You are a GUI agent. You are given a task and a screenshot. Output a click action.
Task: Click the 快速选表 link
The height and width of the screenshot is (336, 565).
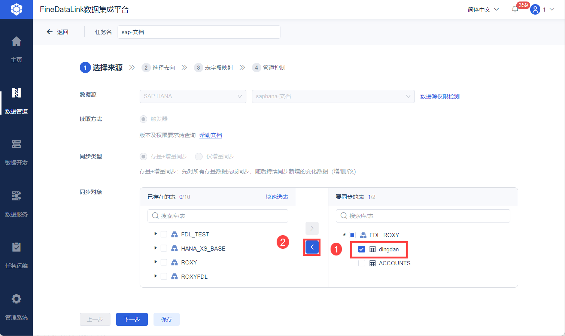[x=277, y=197]
